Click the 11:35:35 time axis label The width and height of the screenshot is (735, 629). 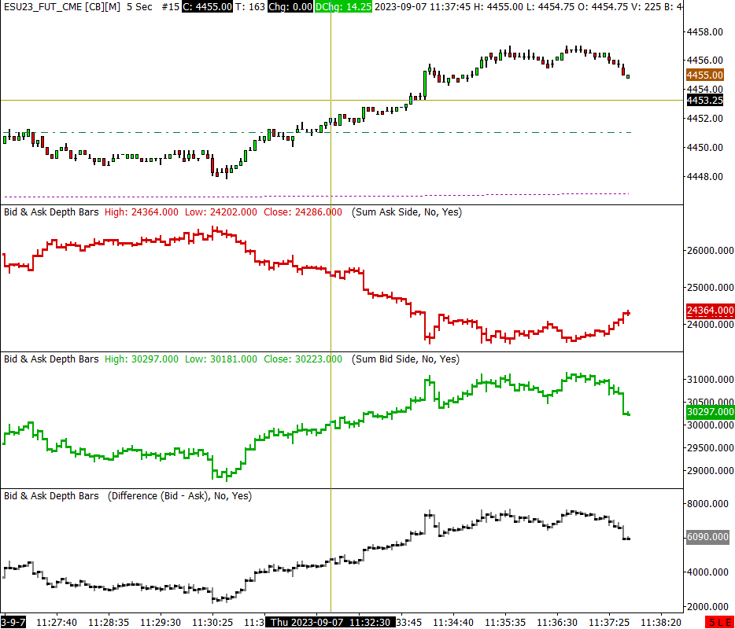505,623
